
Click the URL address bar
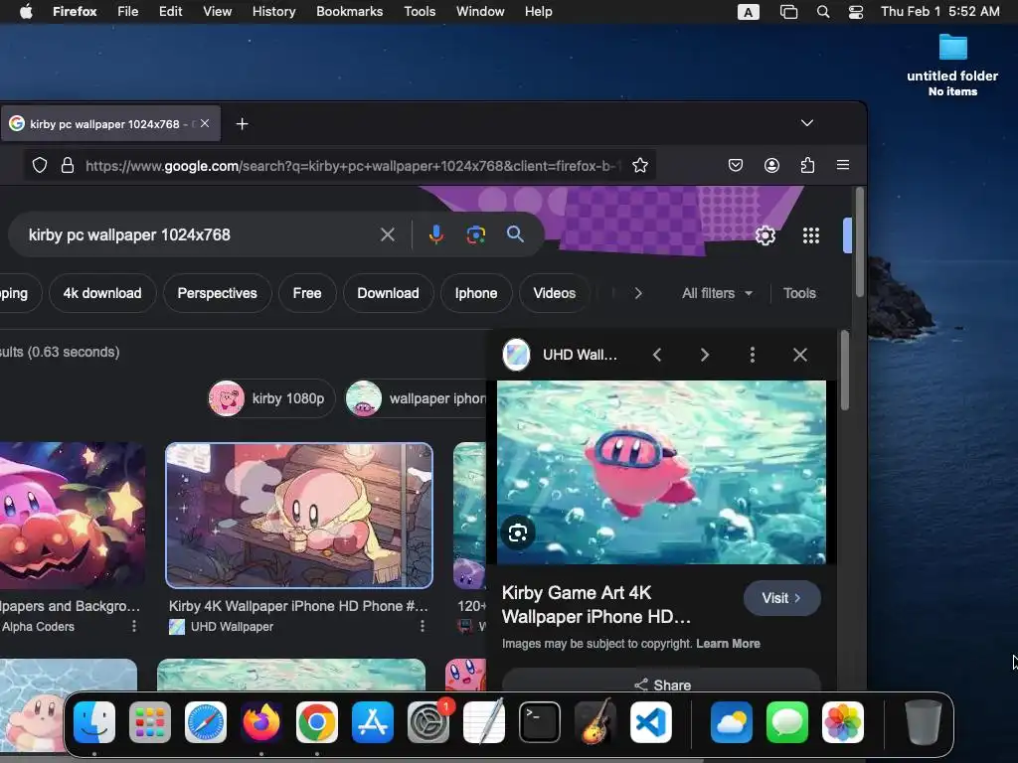[351, 166]
